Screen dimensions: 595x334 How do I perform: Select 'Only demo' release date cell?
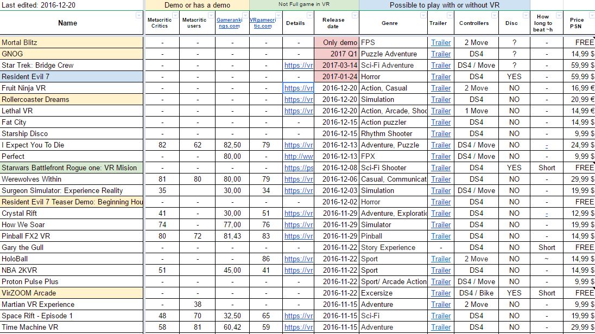[x=336, y=42]
